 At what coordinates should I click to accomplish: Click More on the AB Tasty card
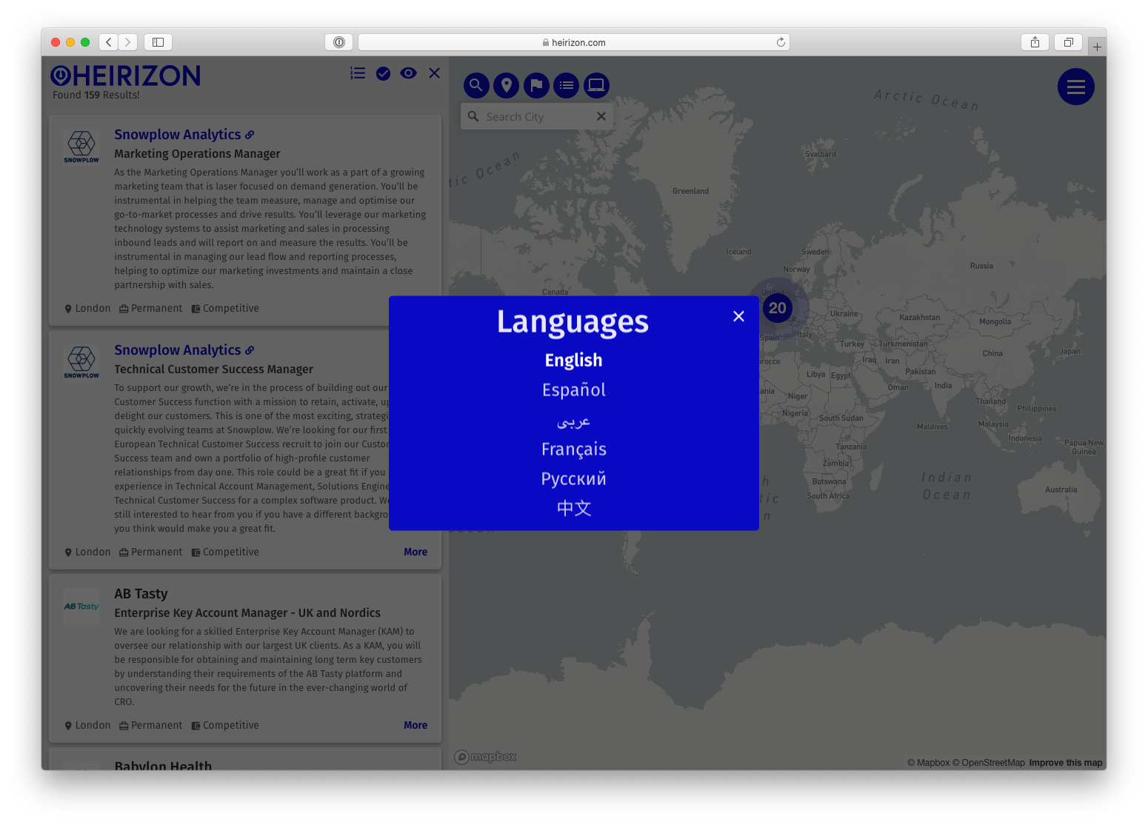(x=416, y=725)
